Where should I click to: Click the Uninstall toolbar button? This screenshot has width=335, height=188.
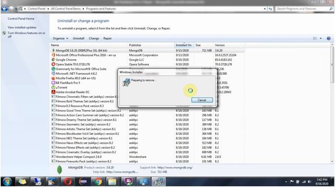79,38
